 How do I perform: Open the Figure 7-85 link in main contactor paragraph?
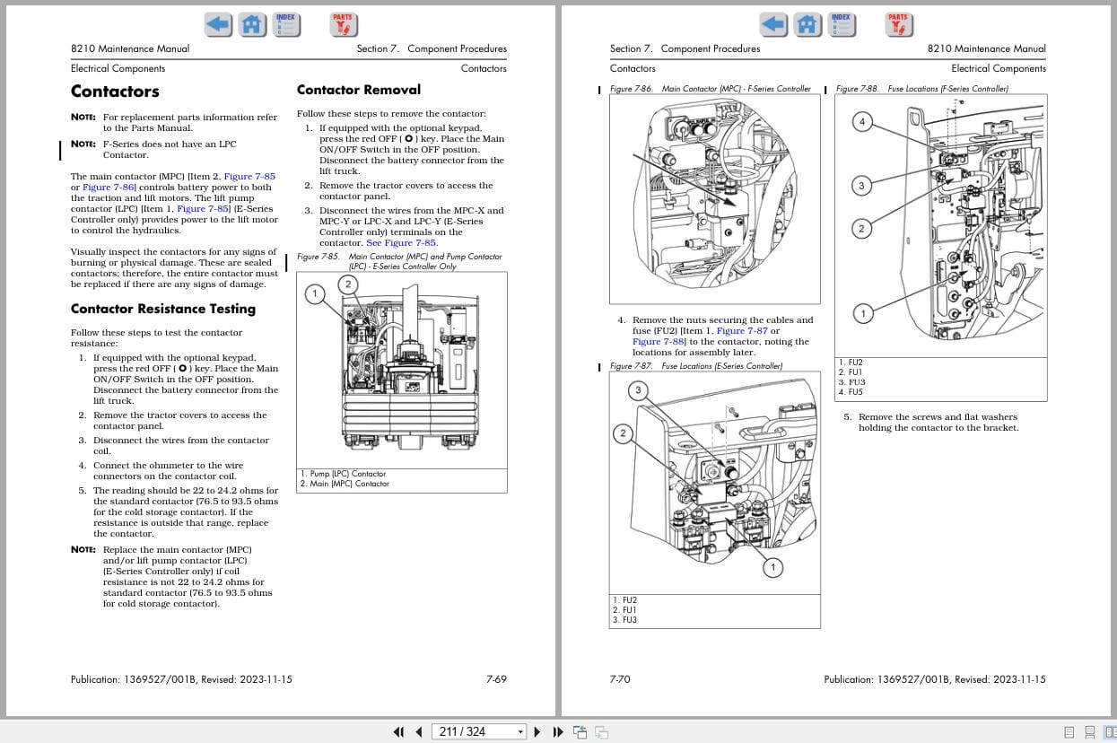click(x=249, y=177)
